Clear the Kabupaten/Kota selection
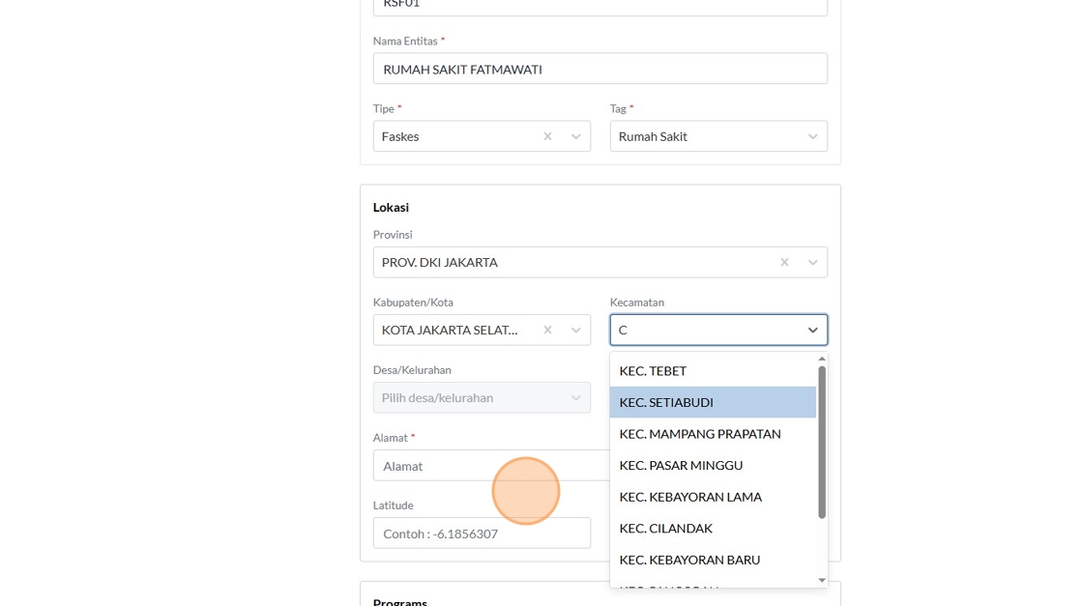The width and height of the screenshot is (1083, 606). 547,330
